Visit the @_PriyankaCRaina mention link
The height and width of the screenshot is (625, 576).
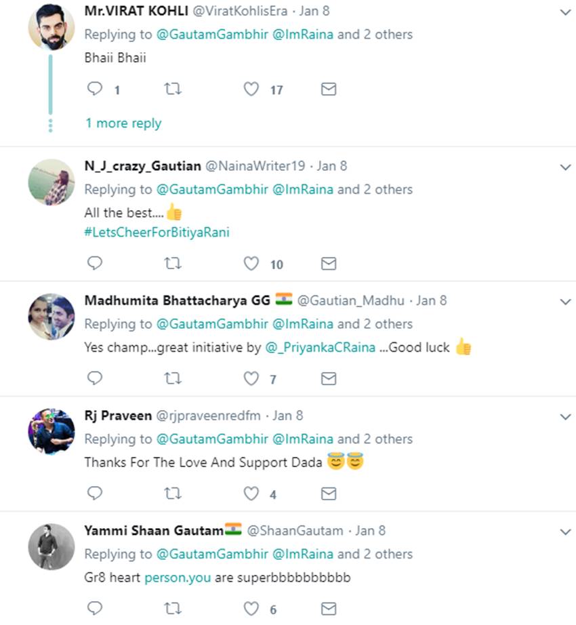click(320, 347)
